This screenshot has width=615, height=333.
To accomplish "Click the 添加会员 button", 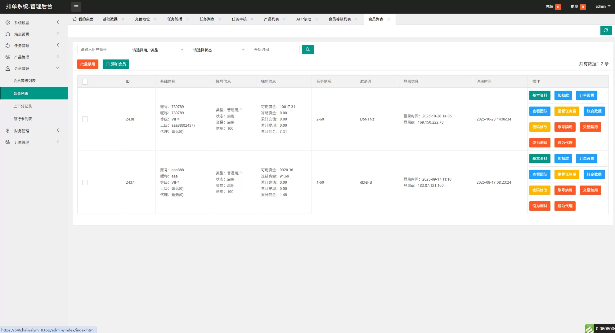I will click(116, 64).
